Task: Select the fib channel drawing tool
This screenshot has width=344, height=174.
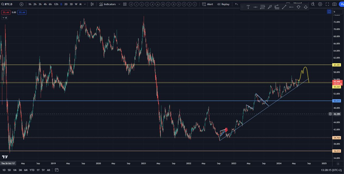Action: point(277,7)
